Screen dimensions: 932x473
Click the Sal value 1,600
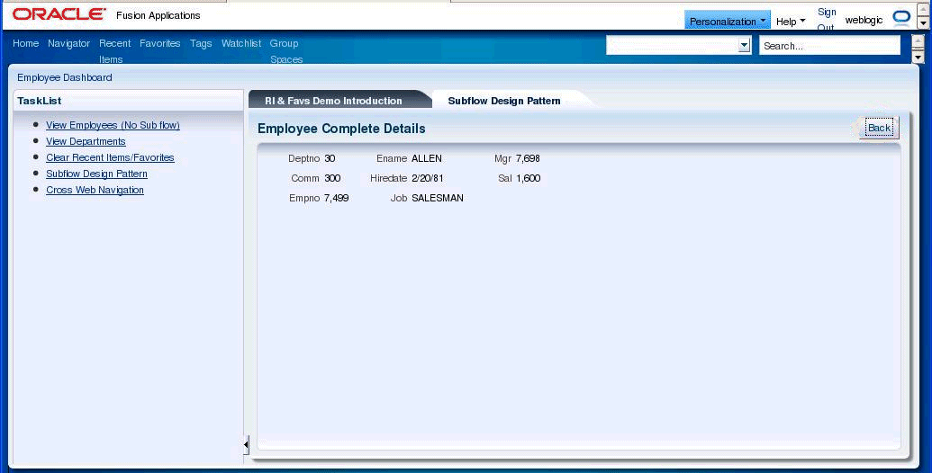coord(528,178)
